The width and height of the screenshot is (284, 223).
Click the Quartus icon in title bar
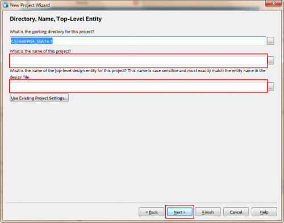pos(6,5)
